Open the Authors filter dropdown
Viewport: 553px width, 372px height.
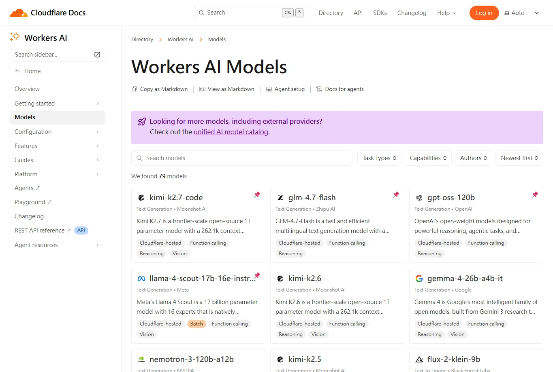[x=474, y=158]
